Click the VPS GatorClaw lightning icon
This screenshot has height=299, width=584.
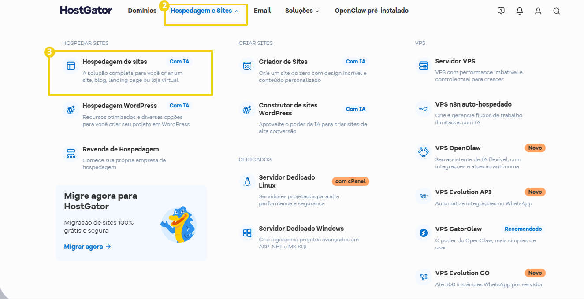[x=424, y=233]
